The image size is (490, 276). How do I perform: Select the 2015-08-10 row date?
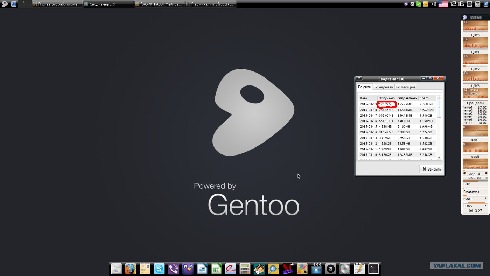click(x=369, y=154)
